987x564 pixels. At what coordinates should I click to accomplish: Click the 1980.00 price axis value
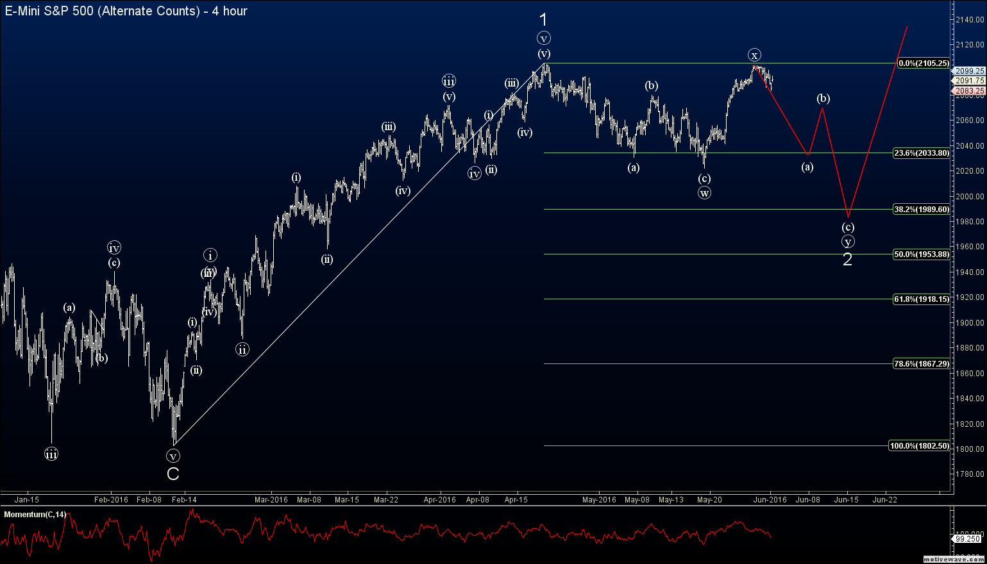970,222
